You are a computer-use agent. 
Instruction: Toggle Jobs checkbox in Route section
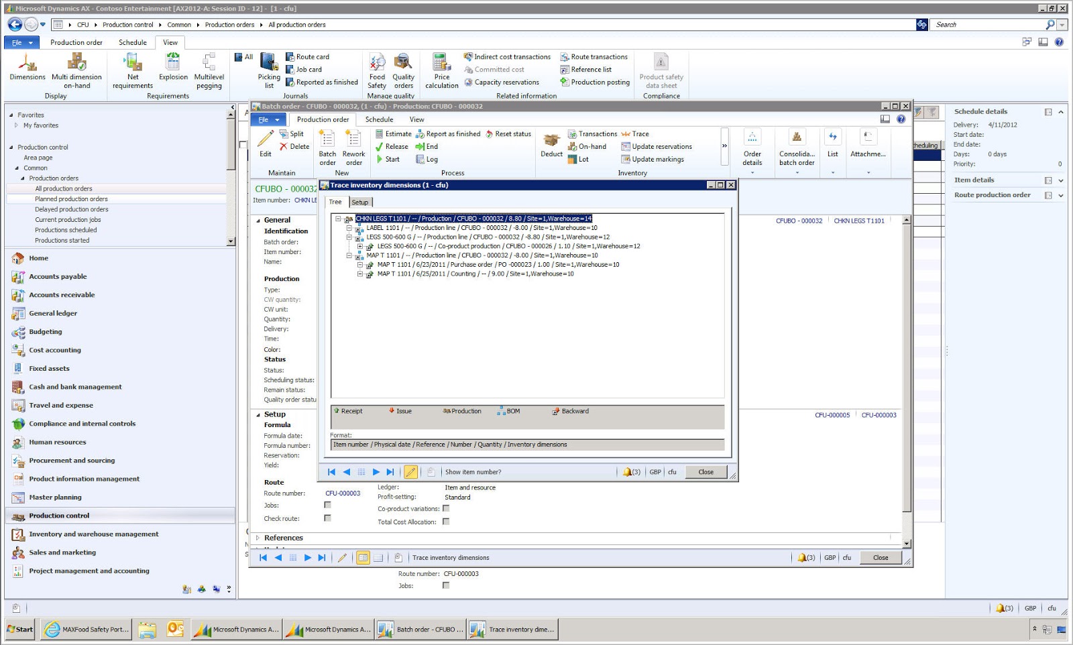[327, 505]
